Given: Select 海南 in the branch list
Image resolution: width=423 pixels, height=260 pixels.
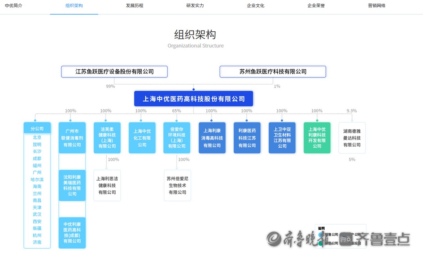Looking at the screenshot, I should (x=37, y=186).
